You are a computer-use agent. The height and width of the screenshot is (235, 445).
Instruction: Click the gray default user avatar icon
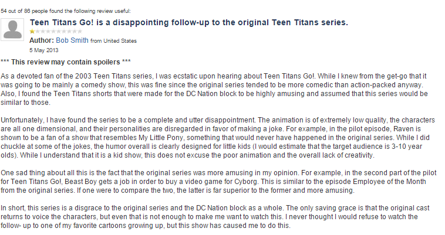(x=12, y=30)
